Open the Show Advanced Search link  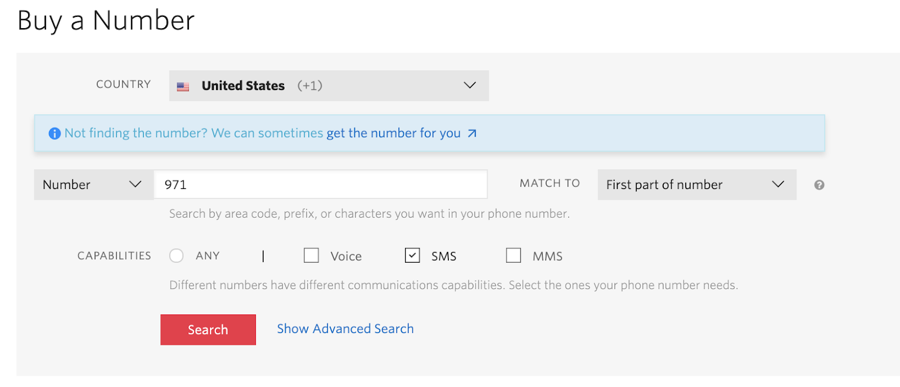pyautogui.click(x=345, y=329)
